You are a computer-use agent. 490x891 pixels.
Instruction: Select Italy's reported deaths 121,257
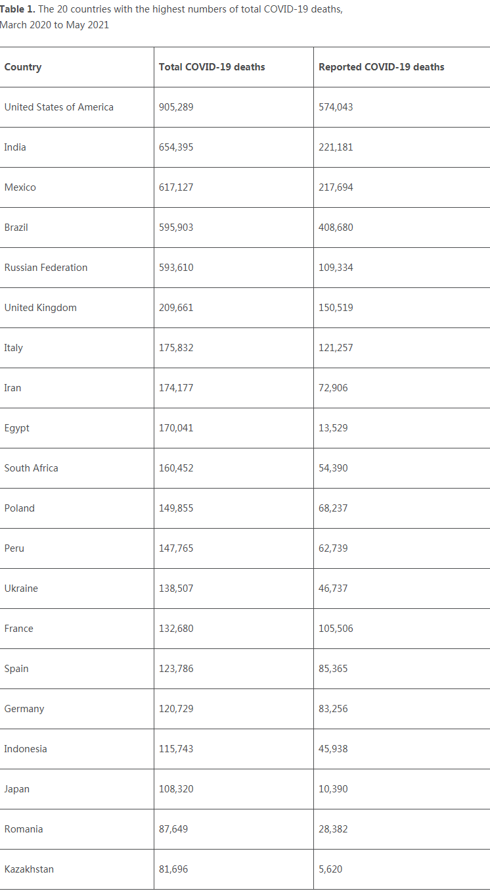(x=336, y=348)
